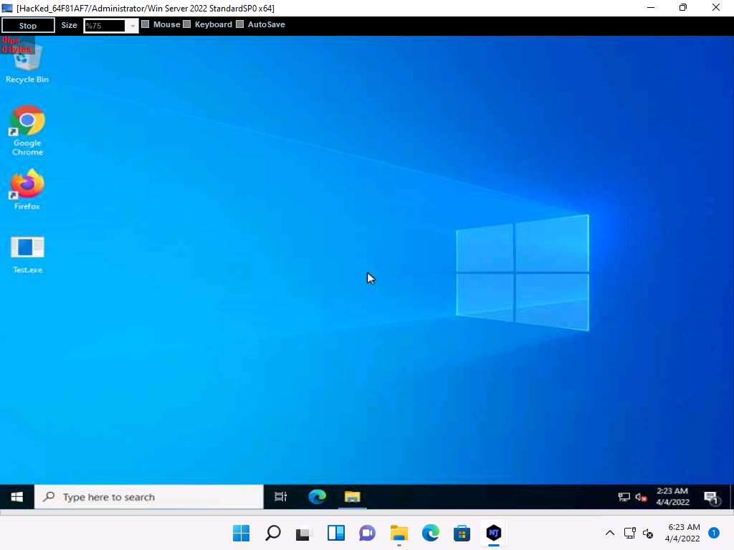Enable the Keyboard checkbox
Image resolution: width=734 pixels, height=550 pixels.
point(187,24)
